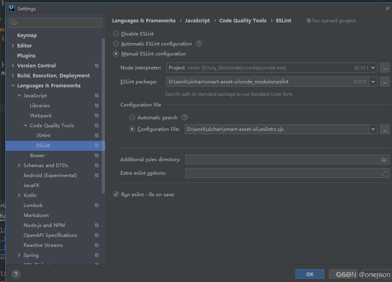The width and height of the screenshot is (392, 282).
Task: Close the Settings dialog
Action: click(x=388, y=8)
